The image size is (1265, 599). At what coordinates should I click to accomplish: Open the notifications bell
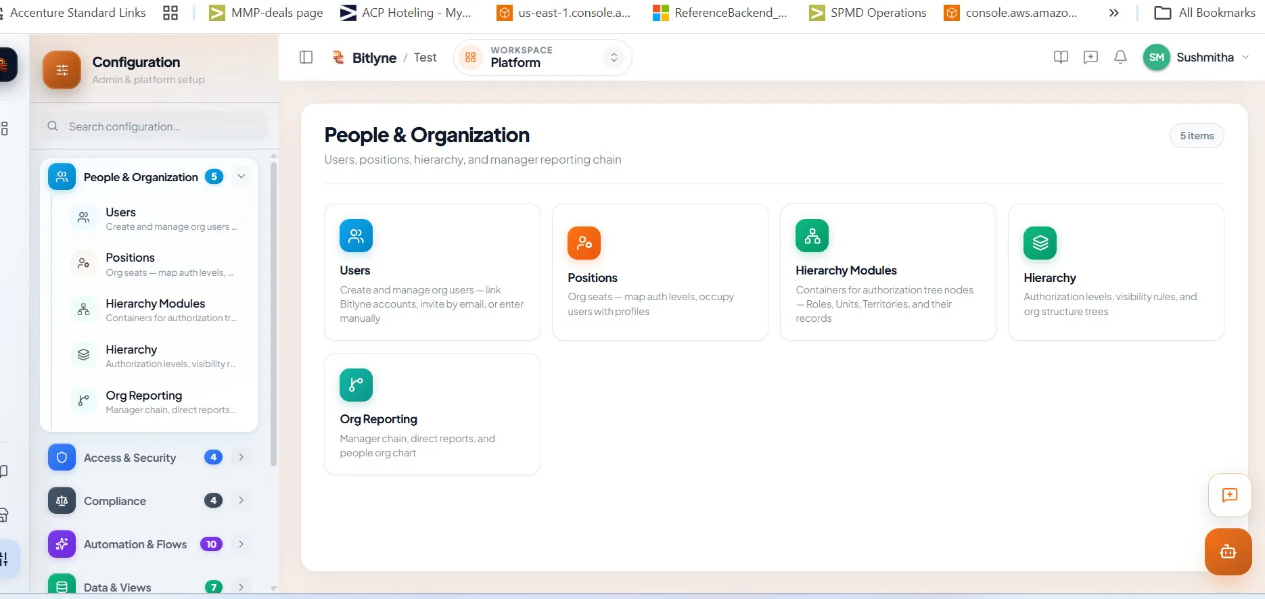click(1120, 57)
